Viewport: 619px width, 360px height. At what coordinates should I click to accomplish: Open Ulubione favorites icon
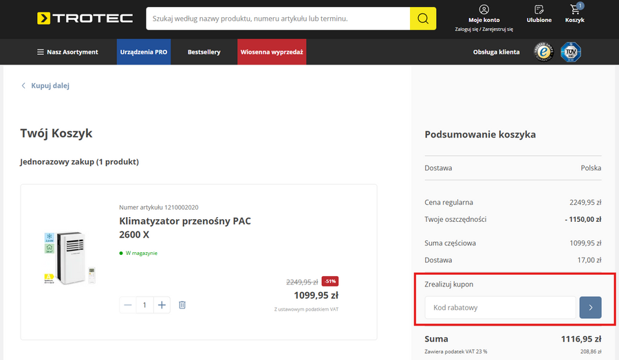click(539, 10)
